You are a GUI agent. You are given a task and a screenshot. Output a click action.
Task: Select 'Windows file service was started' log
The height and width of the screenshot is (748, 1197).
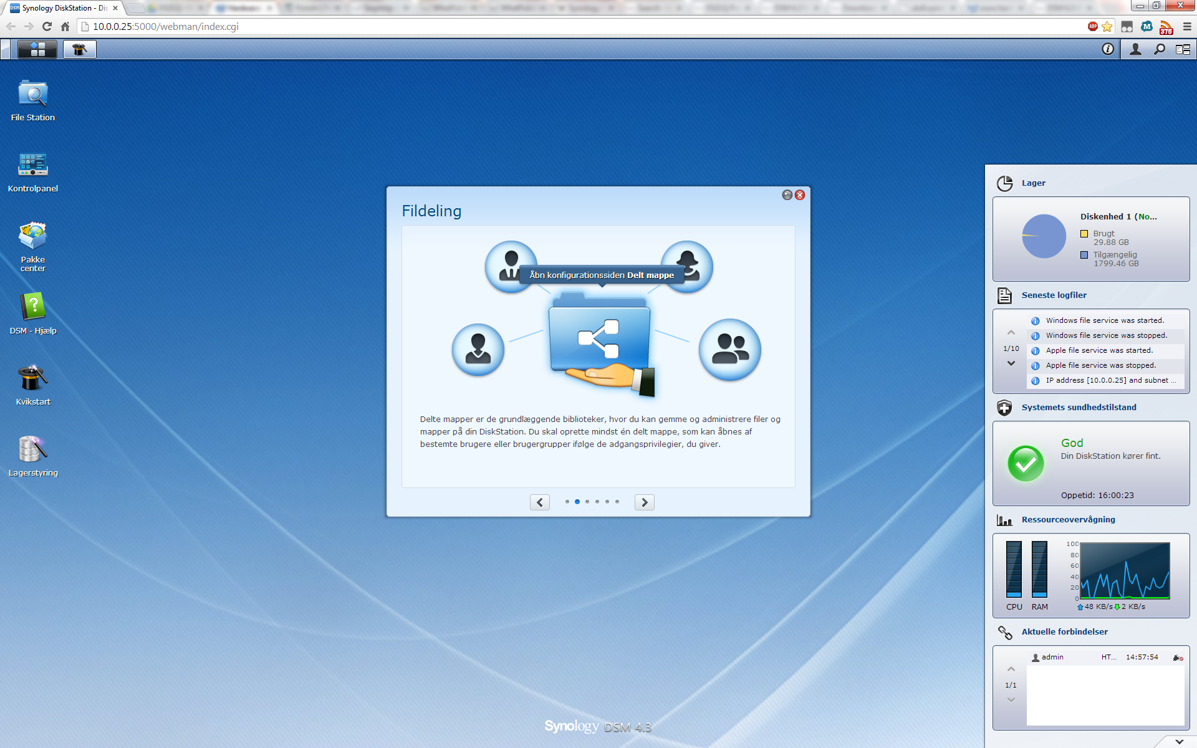tap(1105, 320)
